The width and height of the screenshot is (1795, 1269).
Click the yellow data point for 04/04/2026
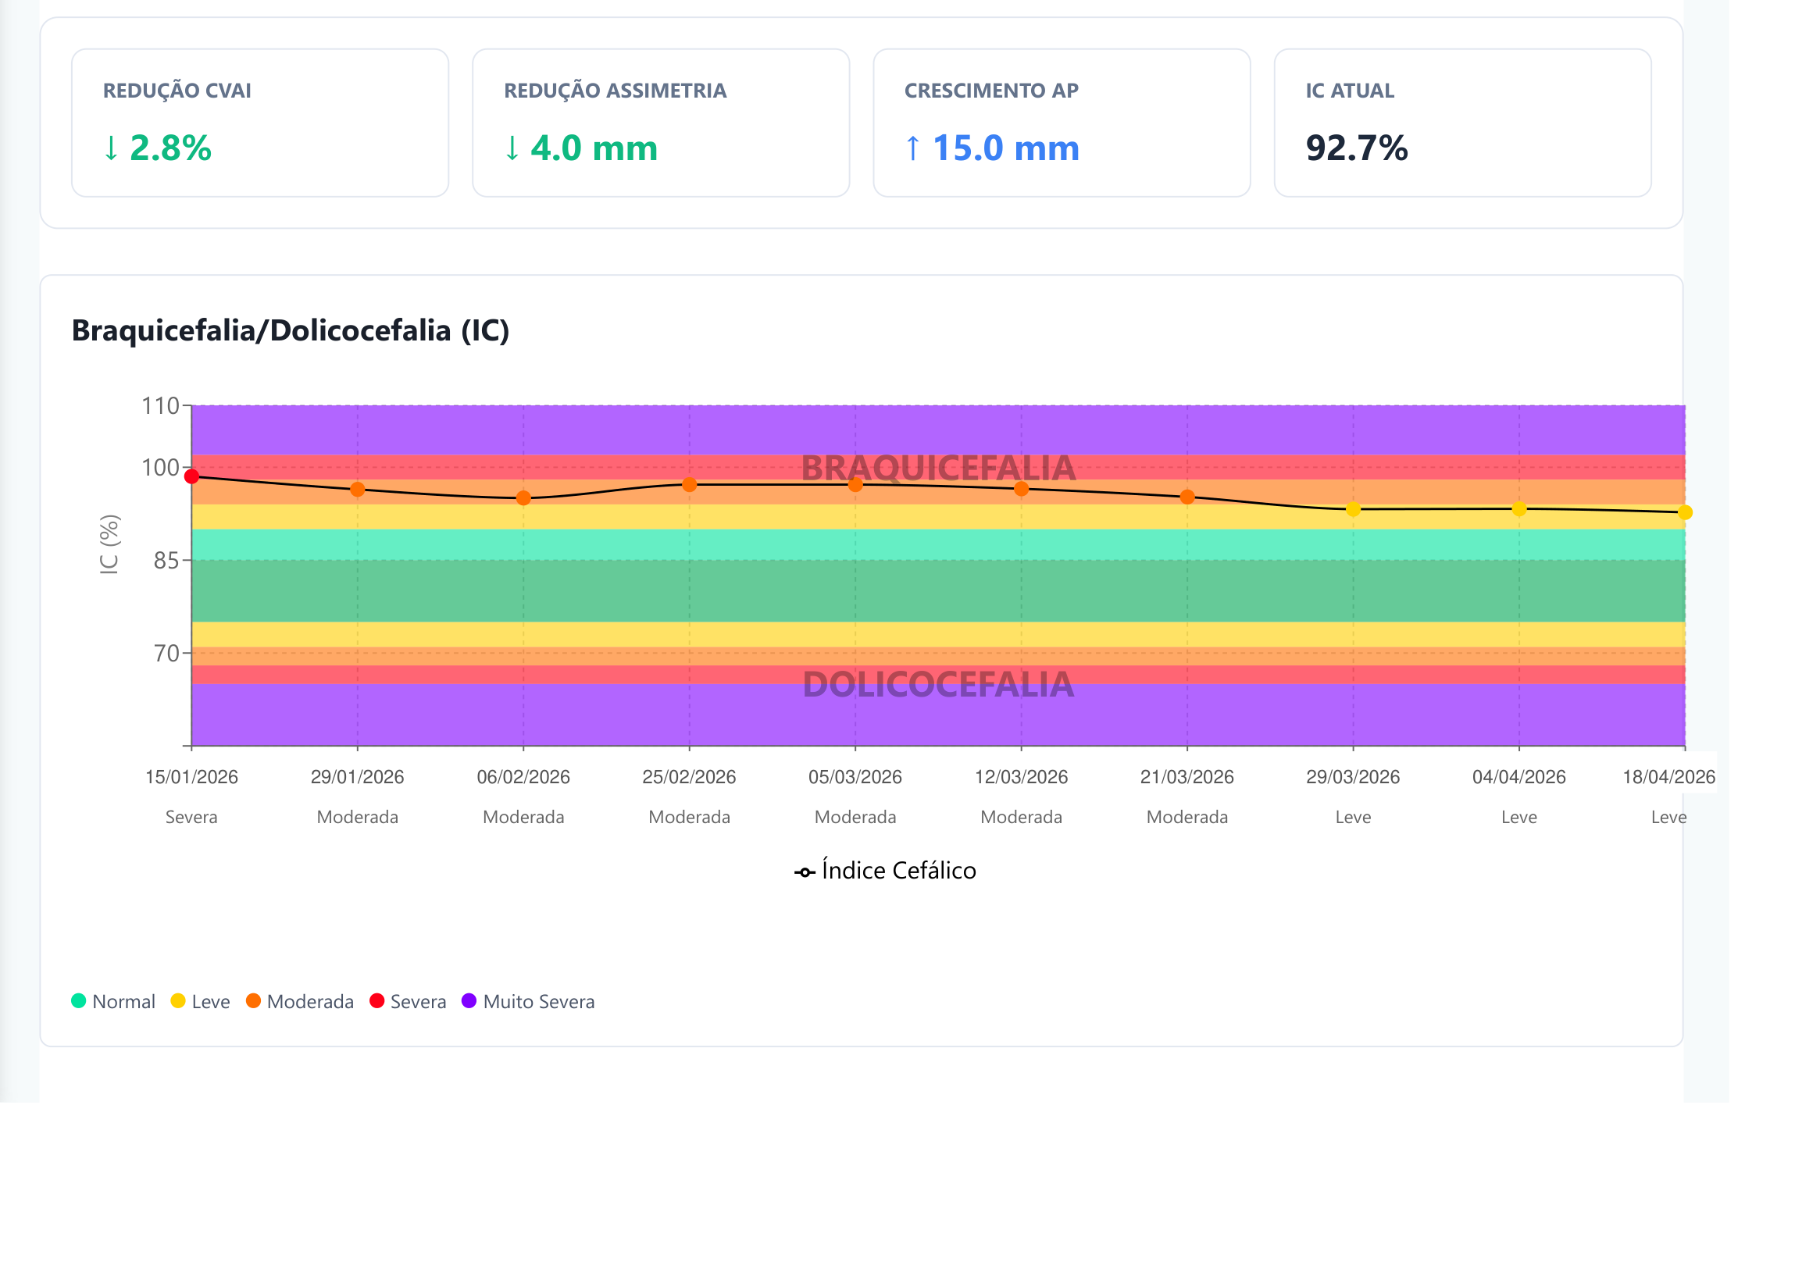point(1519,509)
